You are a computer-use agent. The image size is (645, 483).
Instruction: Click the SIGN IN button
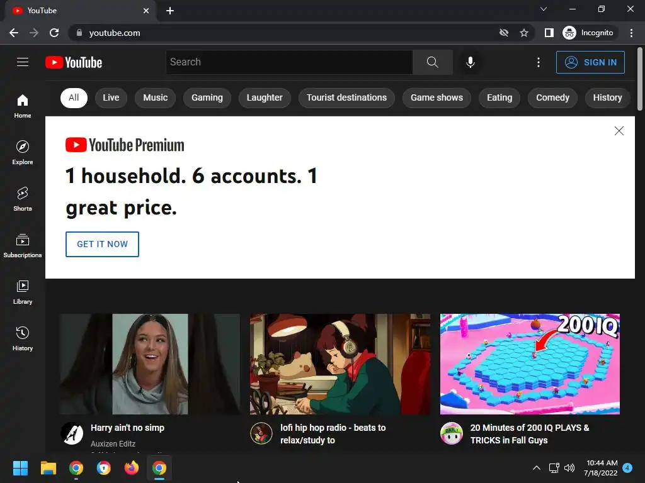[590, 62]
